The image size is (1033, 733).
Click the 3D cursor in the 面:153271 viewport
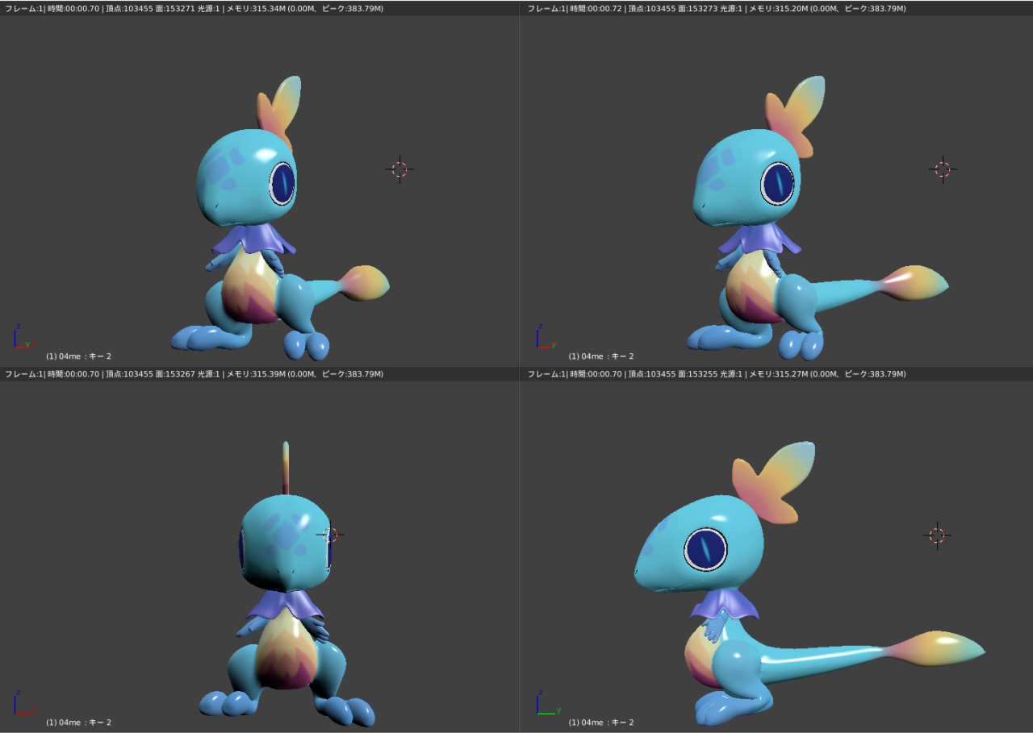pyautogui.click(x=400, y=169)
